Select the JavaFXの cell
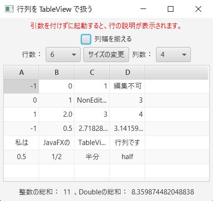 point(57,143)
